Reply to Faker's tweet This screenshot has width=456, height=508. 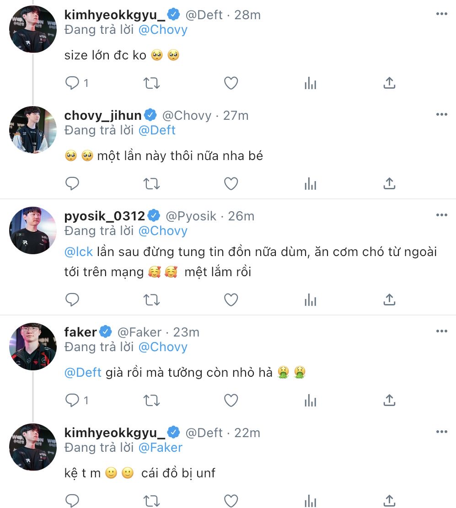[73, 401]
